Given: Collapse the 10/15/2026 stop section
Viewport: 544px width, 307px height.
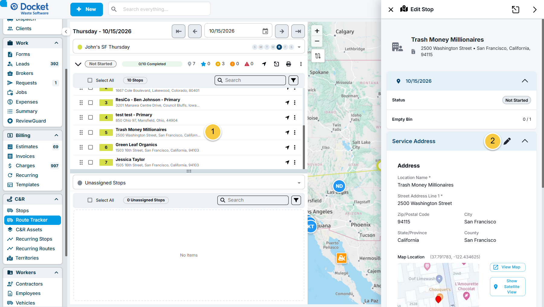Looking at the screenshot, I should [x=525, y=81].
